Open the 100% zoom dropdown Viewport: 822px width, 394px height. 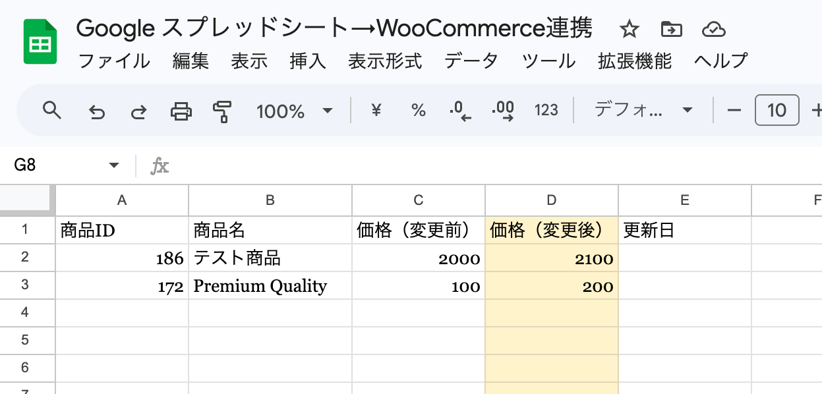(x=294, y=111)
